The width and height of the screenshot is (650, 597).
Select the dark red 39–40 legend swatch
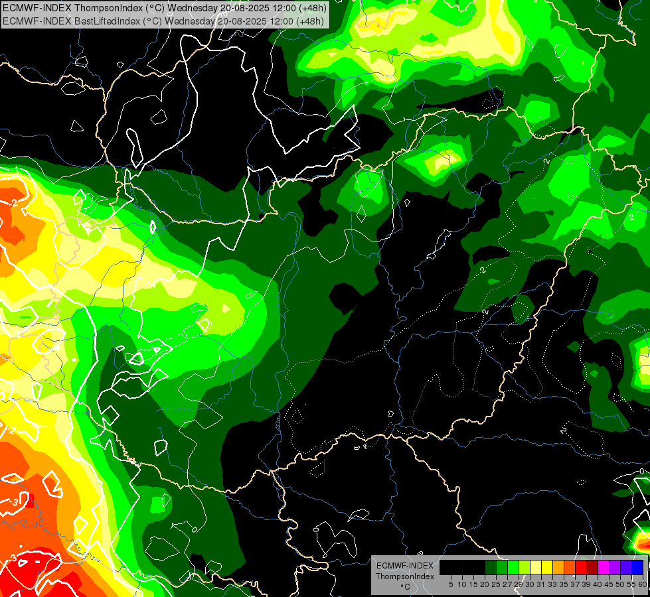592,567
